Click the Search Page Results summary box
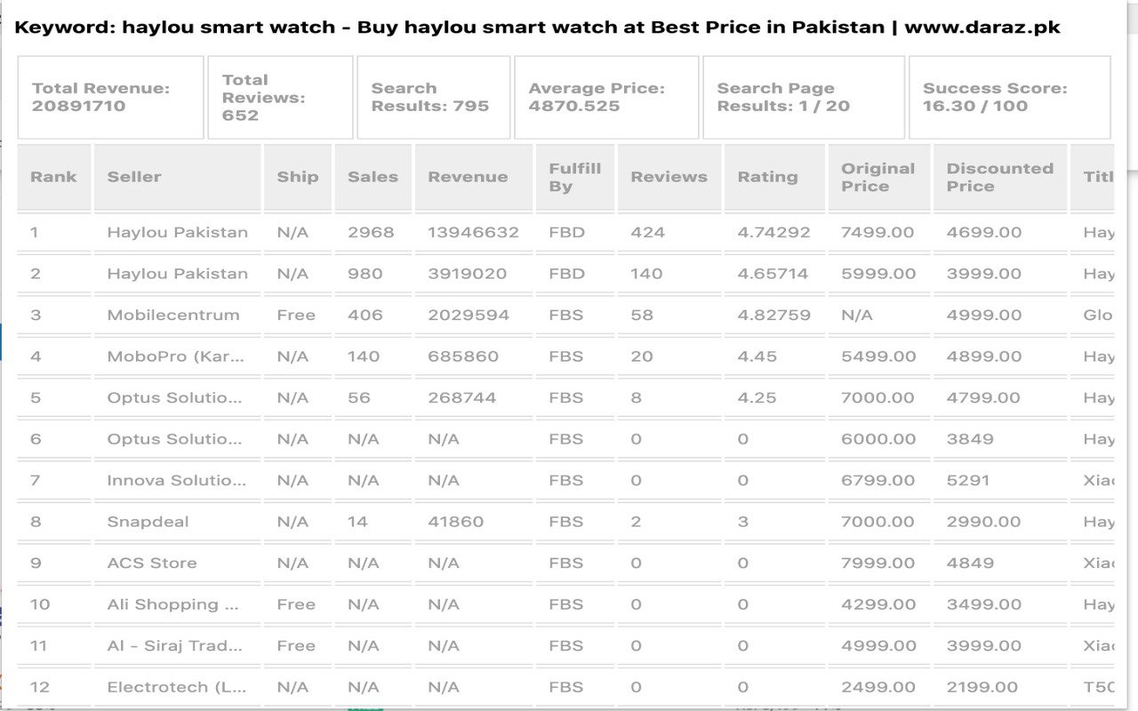1138x711 pixels. pyautogui.click(x=804, y=97)
